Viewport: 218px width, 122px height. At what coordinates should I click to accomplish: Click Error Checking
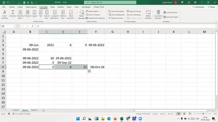[134, 15]
